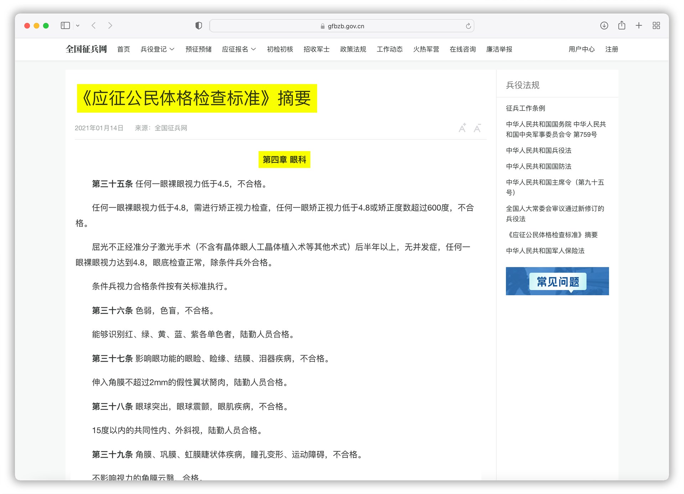Click the back navigation arrow

point(94,25)
